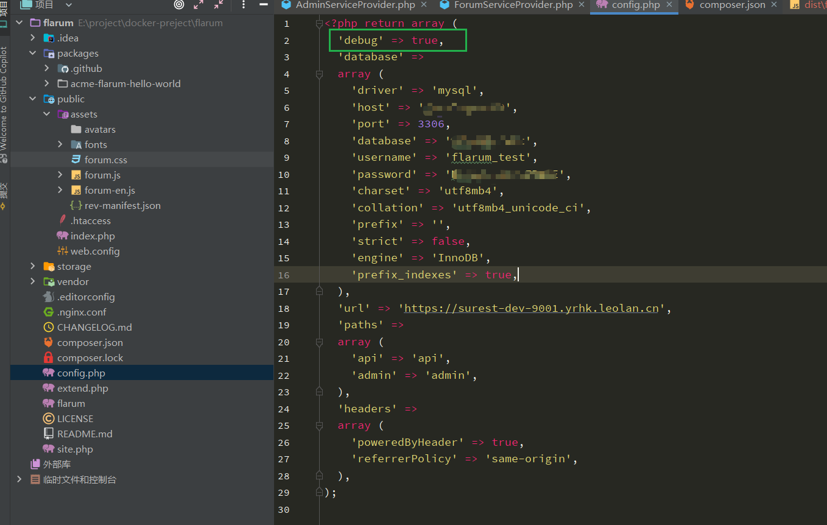Image resolution: width=827 pixels, height=525 pixels.
Task: Click the CHANGELOG.md clock icon
Action: (49, 327)
